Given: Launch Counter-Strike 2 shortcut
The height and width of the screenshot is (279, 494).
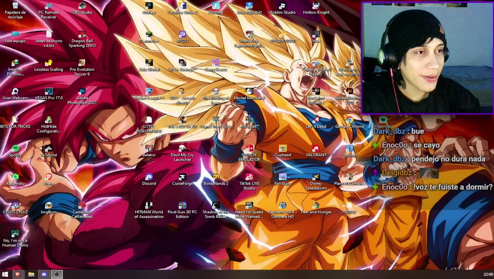Looking at the screenshot, I should tap(182, 9).
